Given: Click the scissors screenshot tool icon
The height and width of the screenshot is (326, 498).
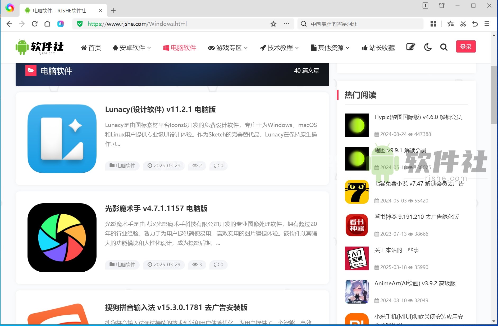Looking at the screenshot, I should click(x=463, y=24).
